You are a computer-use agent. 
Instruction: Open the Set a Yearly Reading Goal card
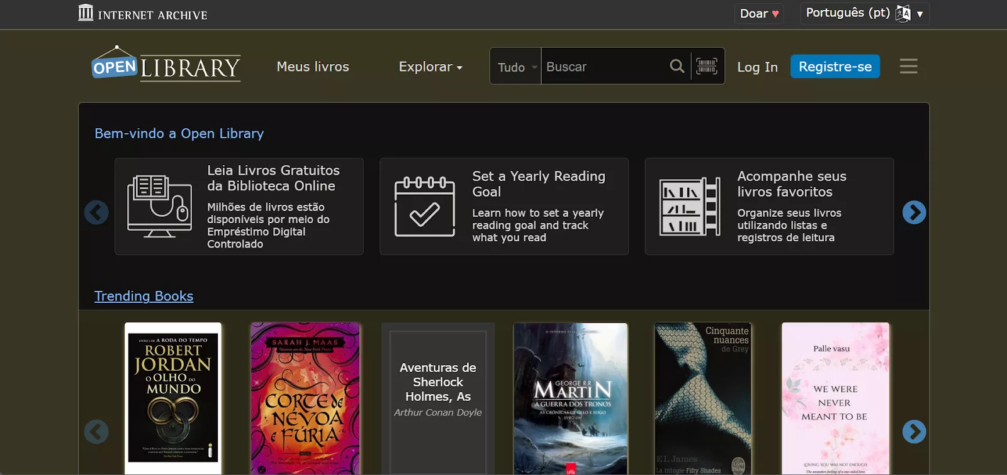click(x=504, y=206)
